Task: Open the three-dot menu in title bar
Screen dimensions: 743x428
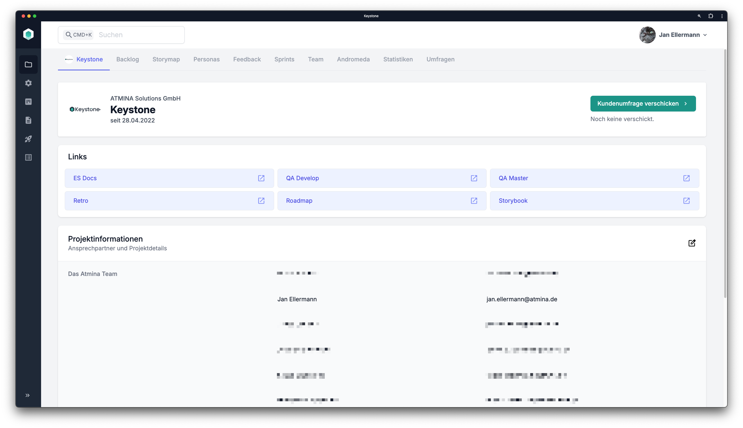Action: pos(722,16)
